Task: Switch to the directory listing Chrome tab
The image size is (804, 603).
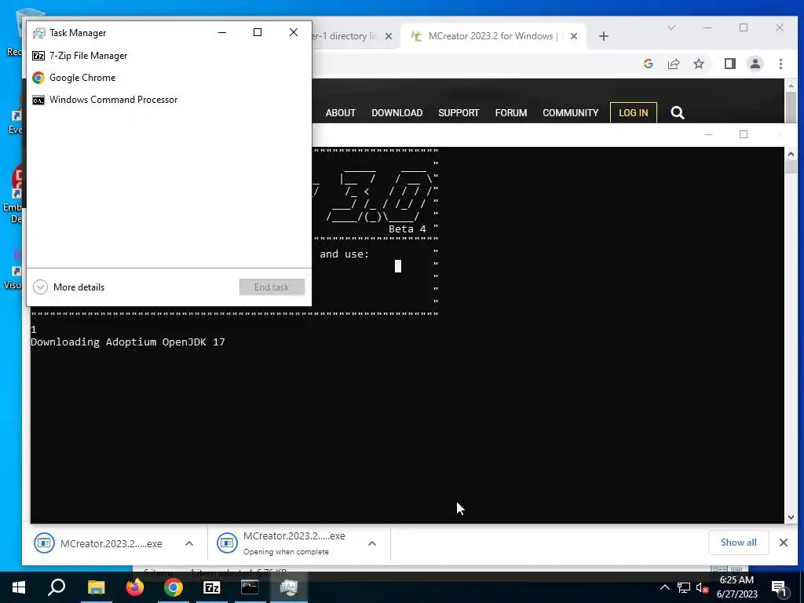Action: point(344,36)
